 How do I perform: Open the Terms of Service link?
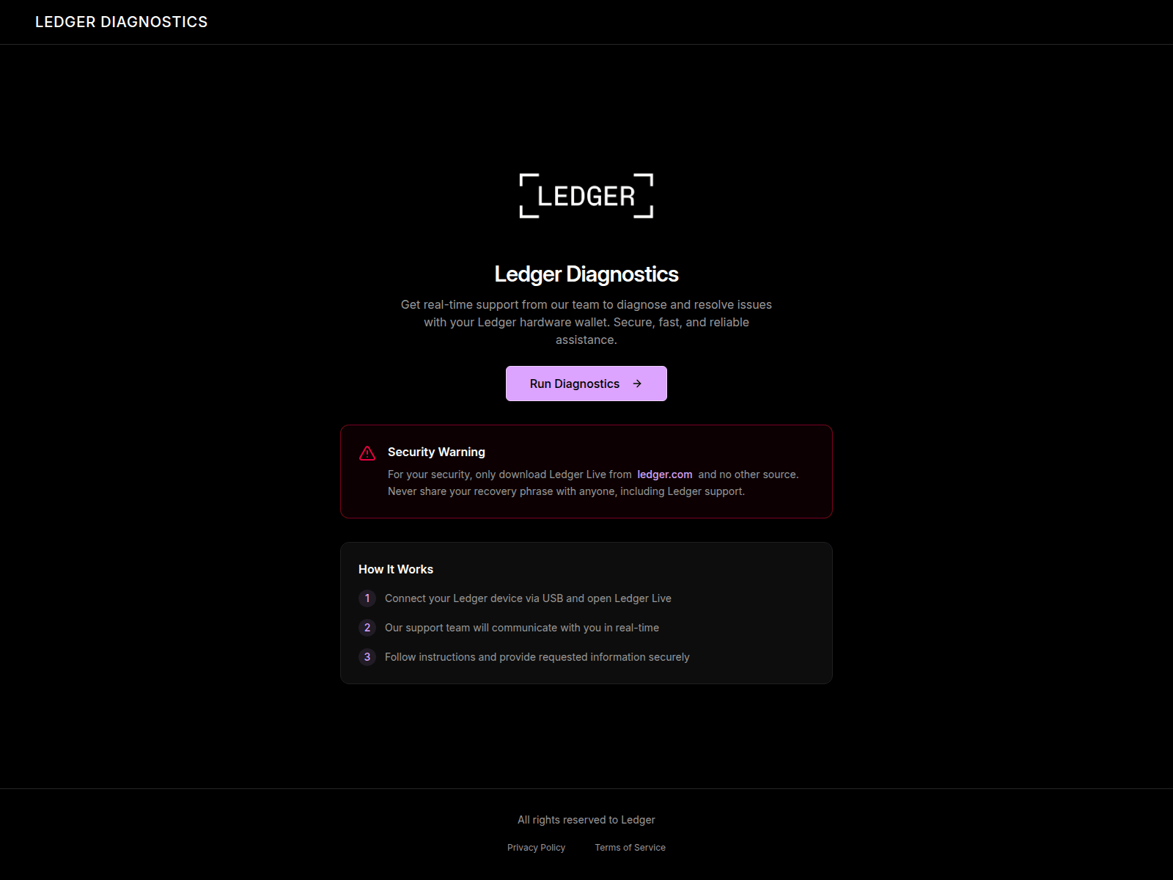(x=630, y=848)
